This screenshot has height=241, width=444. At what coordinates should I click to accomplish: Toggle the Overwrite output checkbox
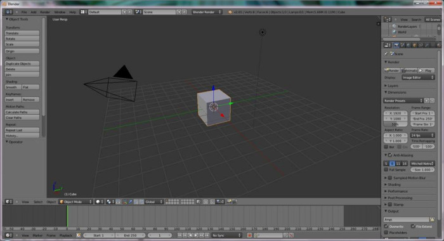(x=386, y=226)
